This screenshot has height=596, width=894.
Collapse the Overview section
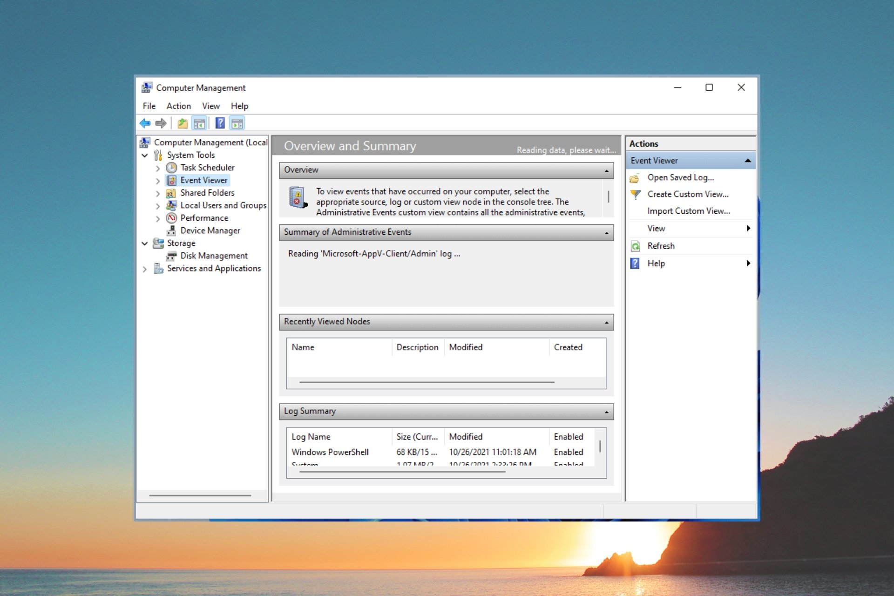tap(607, 171)
